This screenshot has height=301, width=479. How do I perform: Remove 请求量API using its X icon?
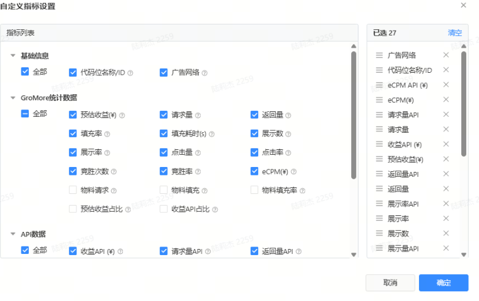[x=446, y=114]
